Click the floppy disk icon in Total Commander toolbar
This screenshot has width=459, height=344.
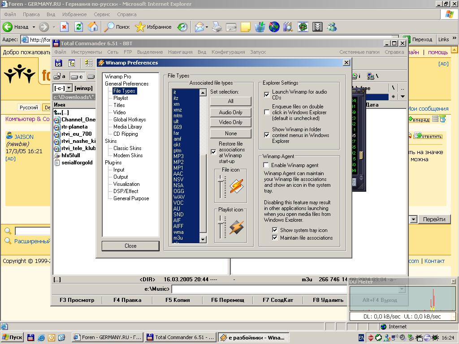point(59,63)
